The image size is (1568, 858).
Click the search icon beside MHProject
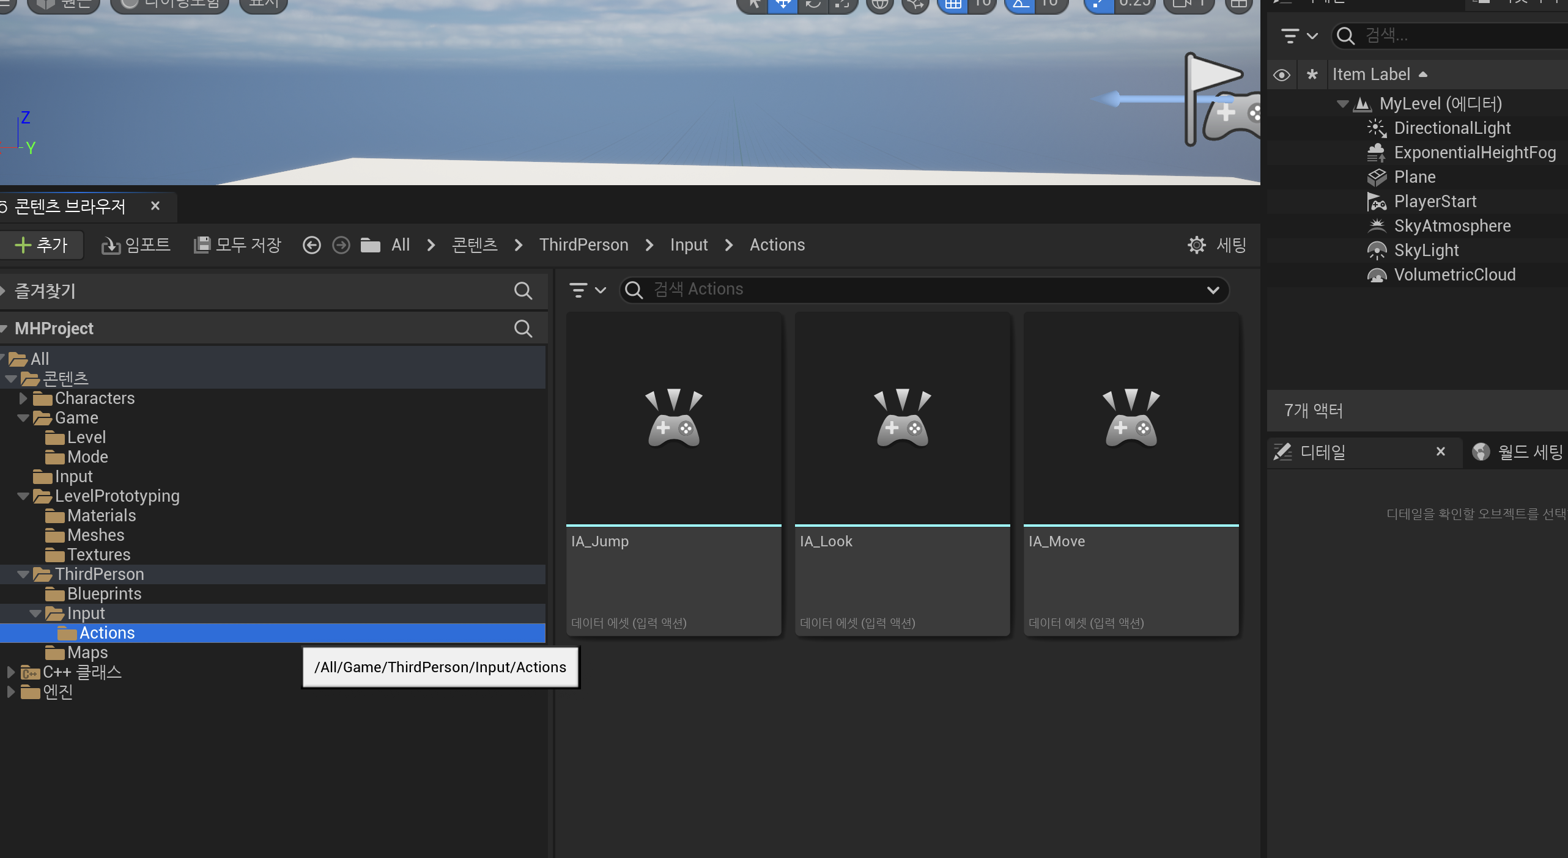[x=522, y=329]
